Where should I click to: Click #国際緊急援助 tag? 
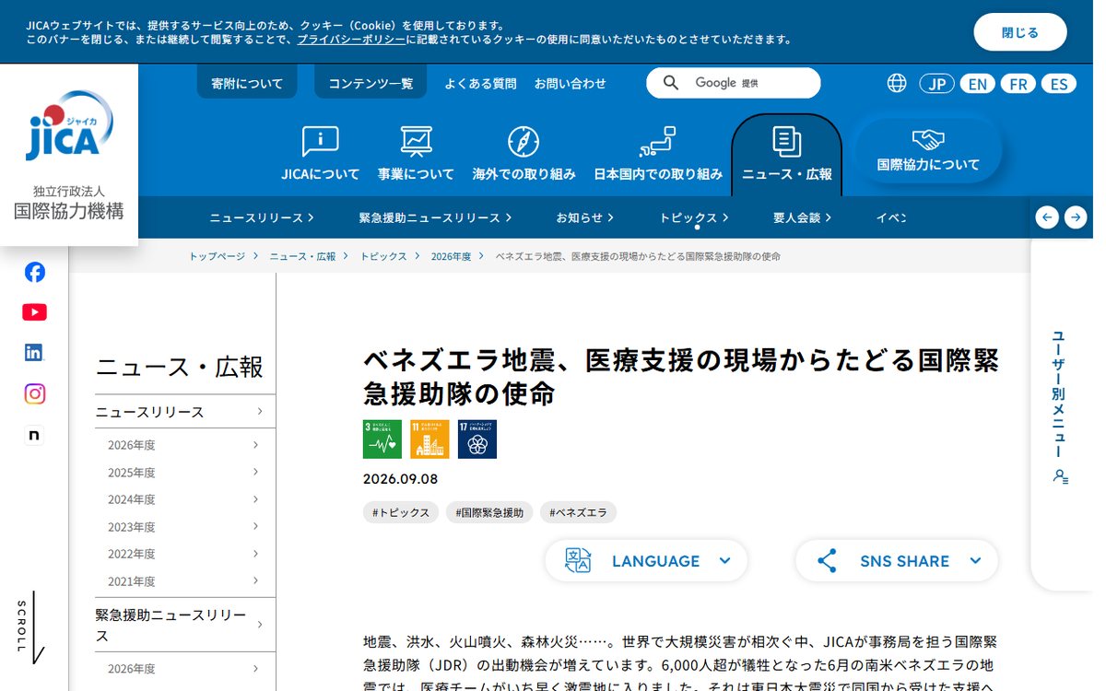[489, 512]
